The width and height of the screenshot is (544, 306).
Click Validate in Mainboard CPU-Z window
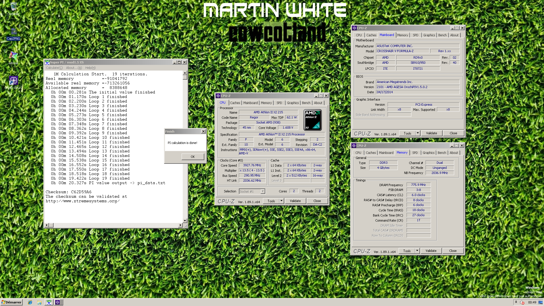[432, 133]
